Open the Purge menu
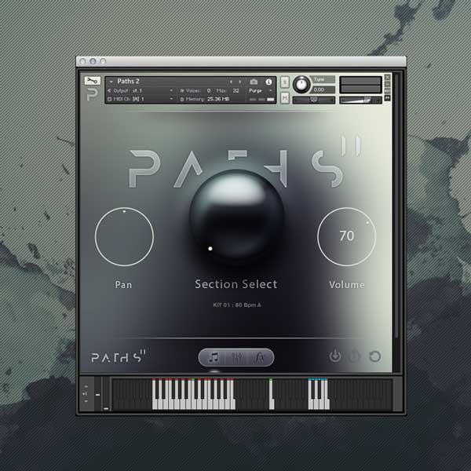The height and width of the screenshot is (471, 471). [x=259, y=90]
